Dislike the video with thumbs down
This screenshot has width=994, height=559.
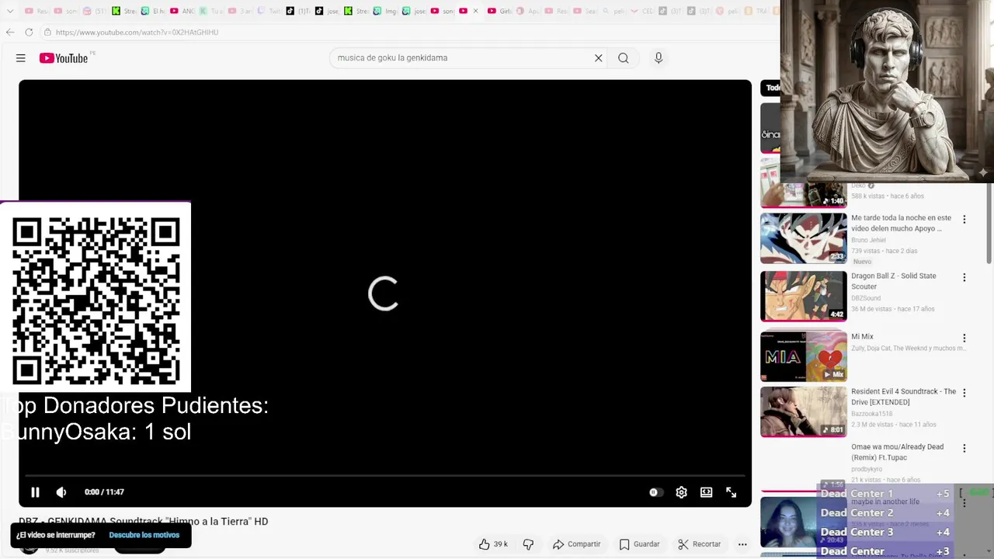click(528, 544)
